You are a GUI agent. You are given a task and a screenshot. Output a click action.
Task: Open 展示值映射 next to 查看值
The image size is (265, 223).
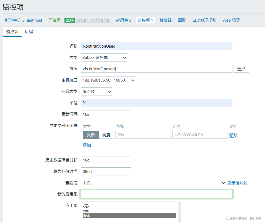237,183
